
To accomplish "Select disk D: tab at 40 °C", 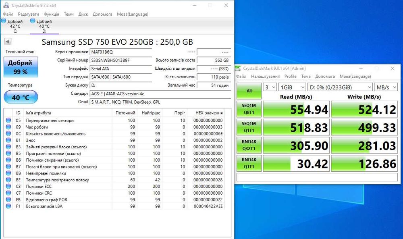I will [x=44, y=26].
